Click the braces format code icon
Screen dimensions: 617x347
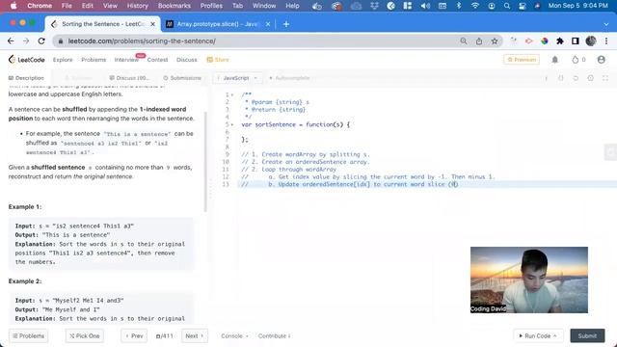point(561,78)
